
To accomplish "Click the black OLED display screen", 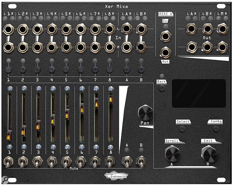I will click(198, 93).
